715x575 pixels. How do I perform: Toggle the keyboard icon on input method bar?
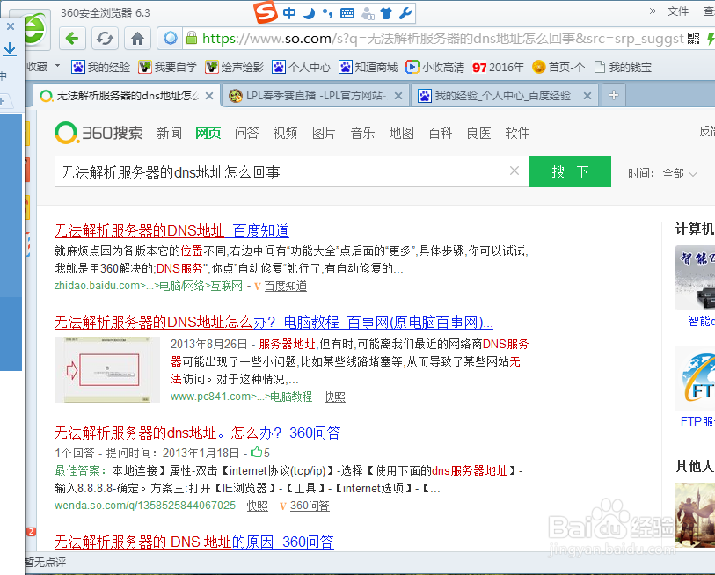347,12
